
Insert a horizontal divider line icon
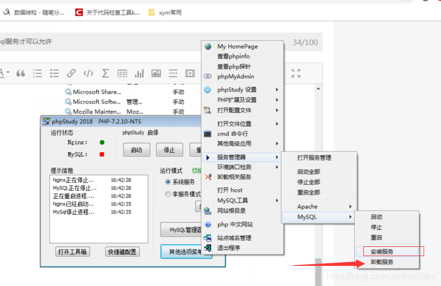tap(173, 73)
